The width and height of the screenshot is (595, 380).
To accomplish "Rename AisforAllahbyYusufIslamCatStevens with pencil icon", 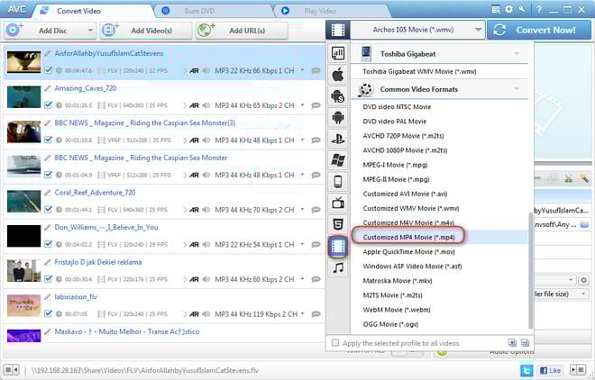I will pos(47,53).
